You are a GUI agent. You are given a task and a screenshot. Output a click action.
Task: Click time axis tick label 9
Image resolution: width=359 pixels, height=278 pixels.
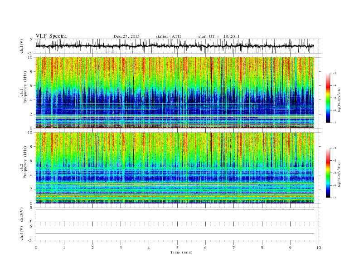point(290,248)
